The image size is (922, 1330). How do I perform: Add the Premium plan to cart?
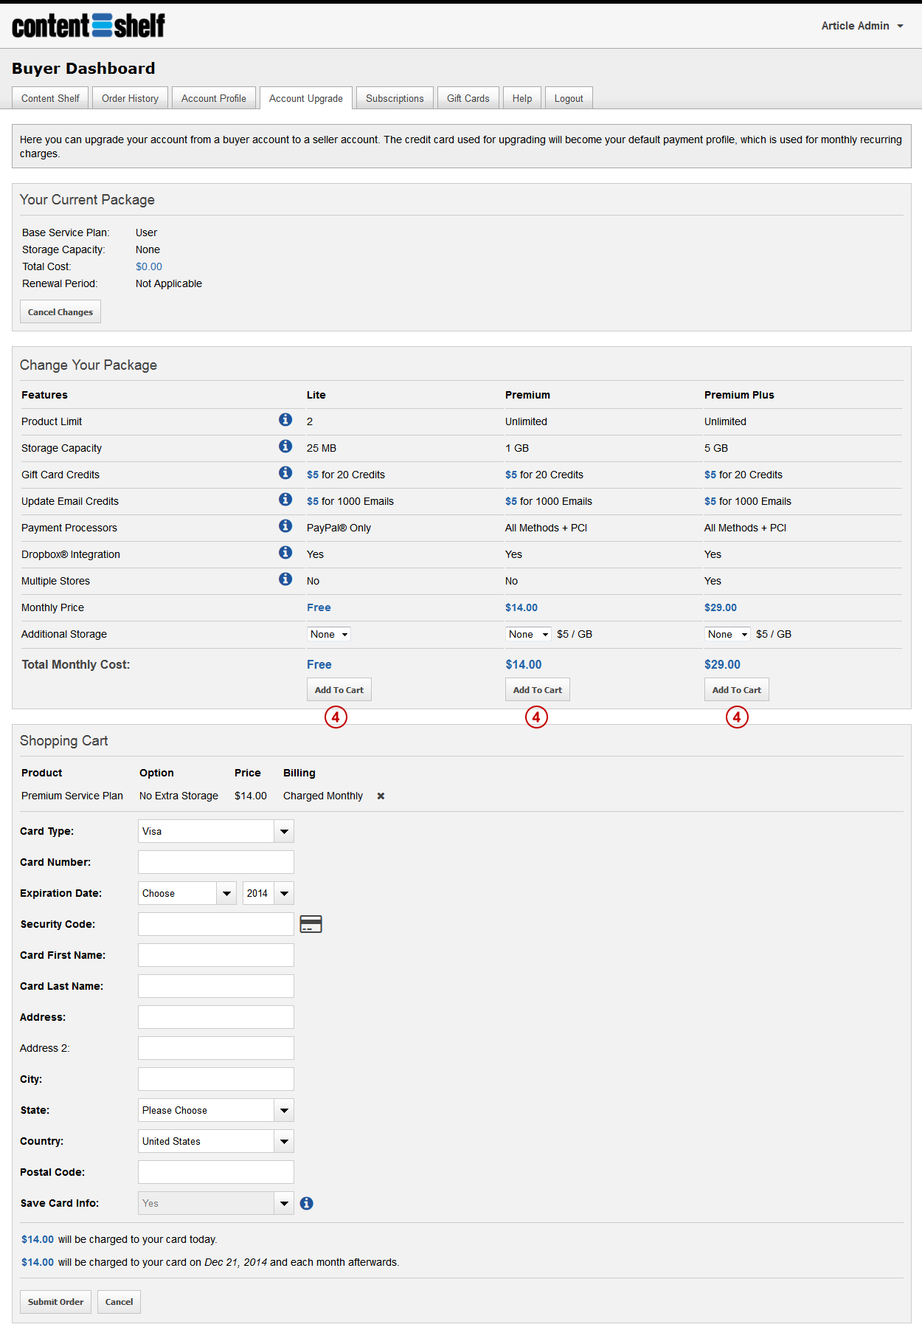tap(538, 689)
